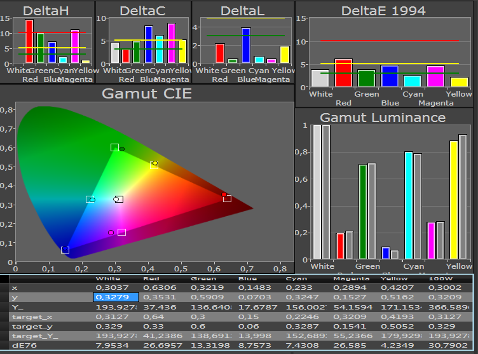Click the Magenta column header in table
478x354 pixels.
click(351, 278)
